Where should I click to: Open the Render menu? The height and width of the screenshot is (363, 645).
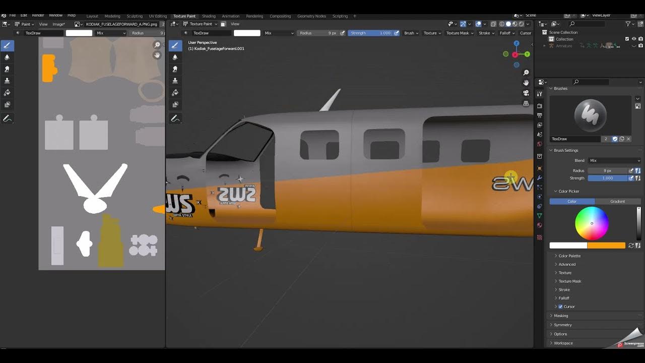pos(38,16)
